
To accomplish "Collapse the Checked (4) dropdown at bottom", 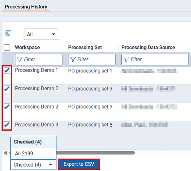I will 33,165.
